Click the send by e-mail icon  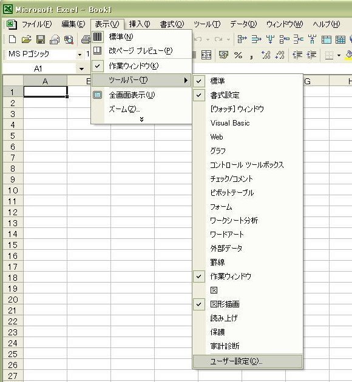pyautogui.click(x=55, y=39)
